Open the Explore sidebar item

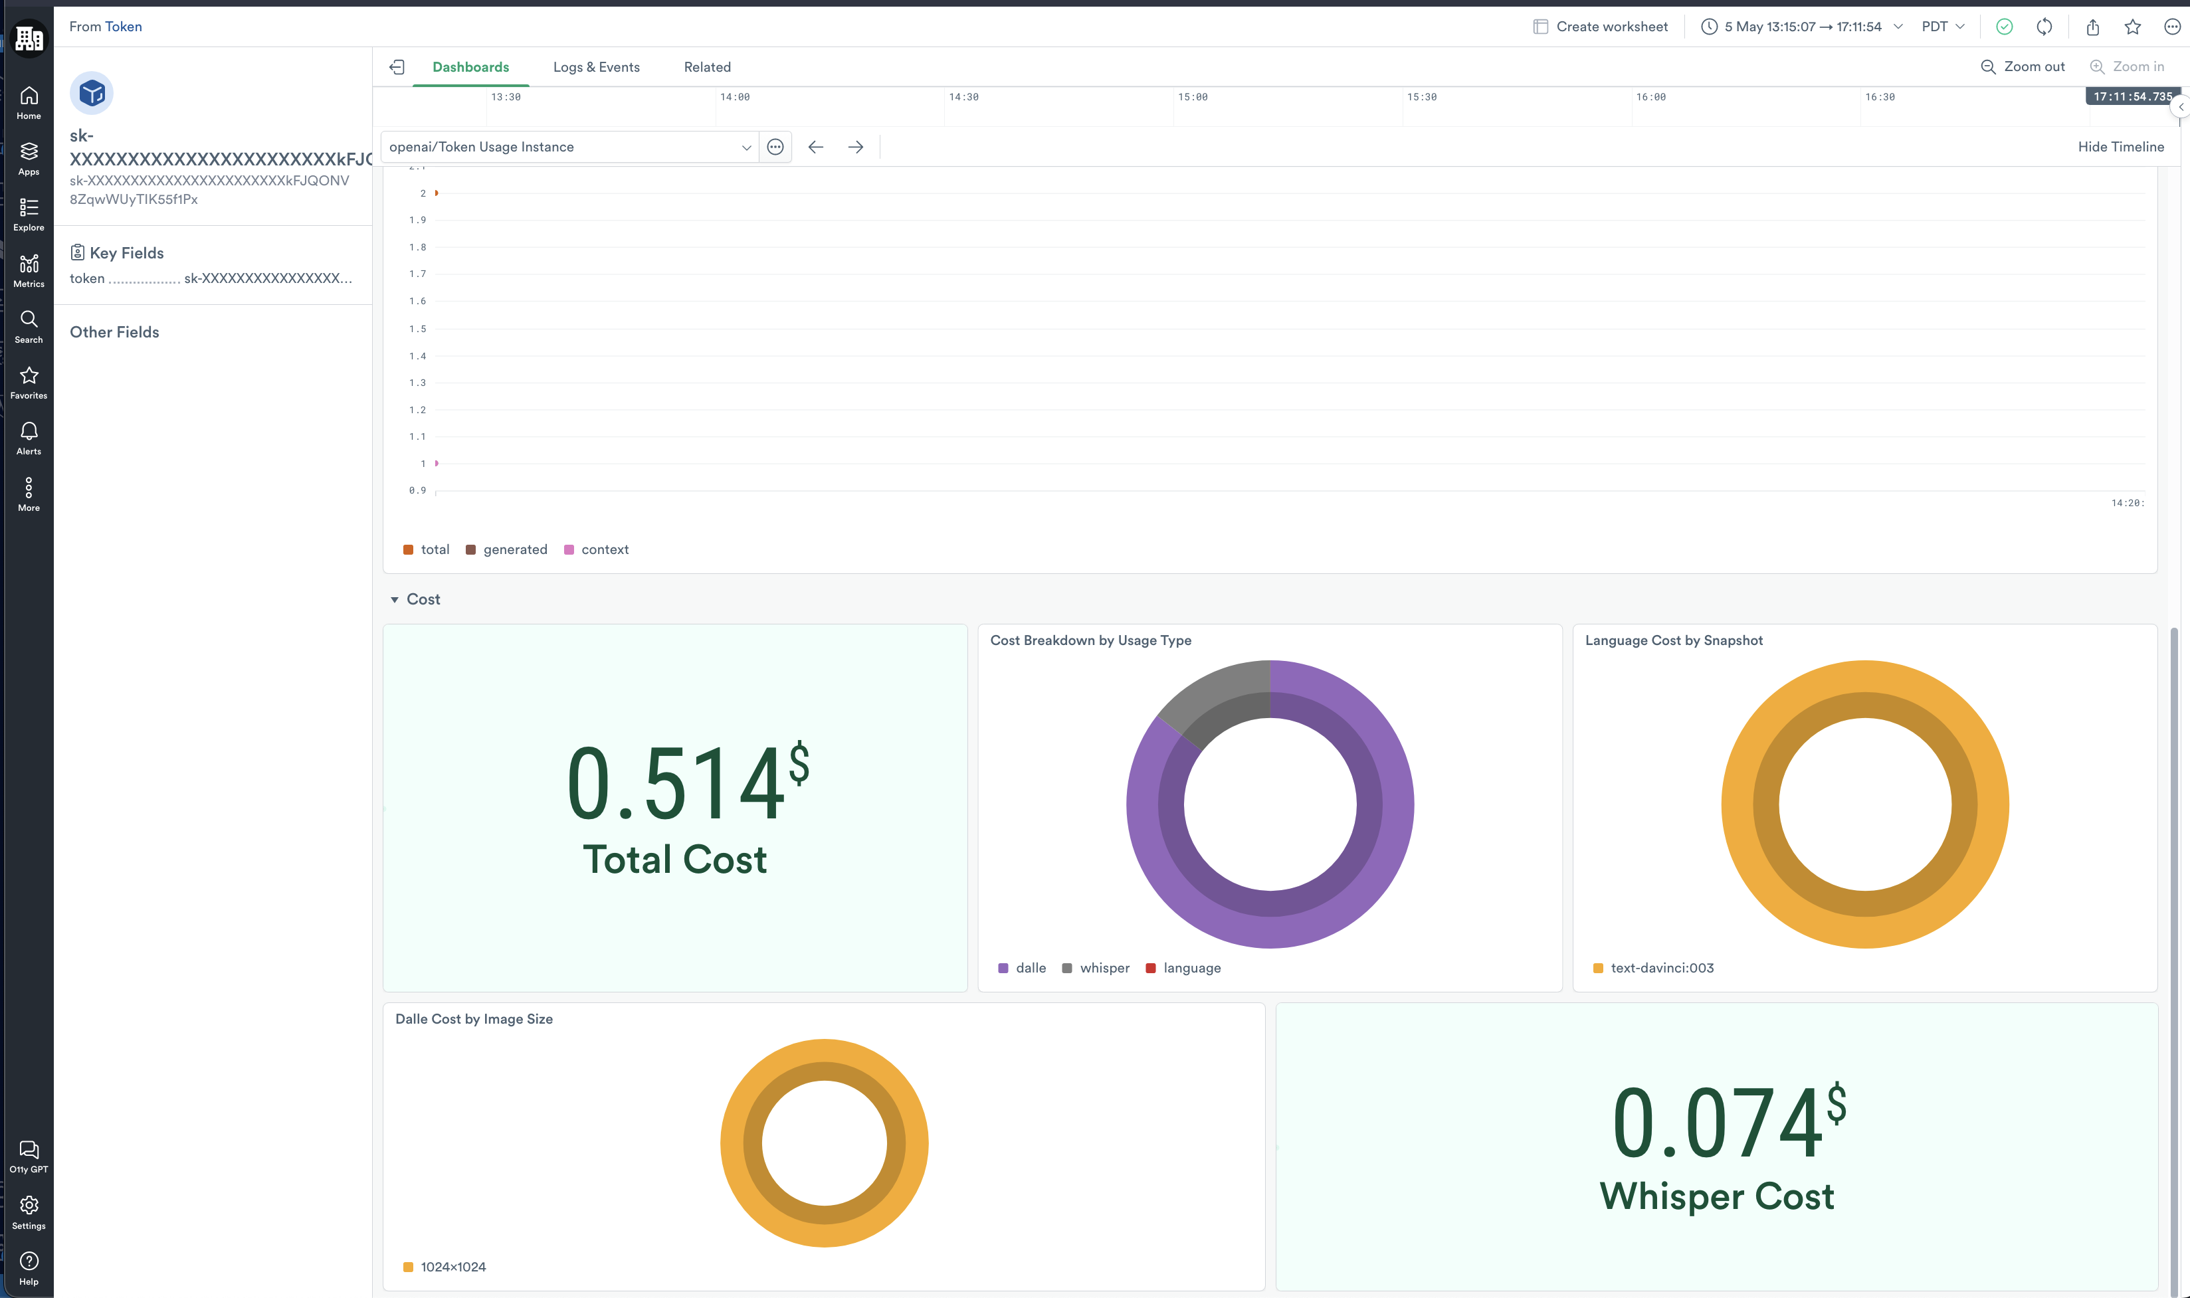(29, 215)
